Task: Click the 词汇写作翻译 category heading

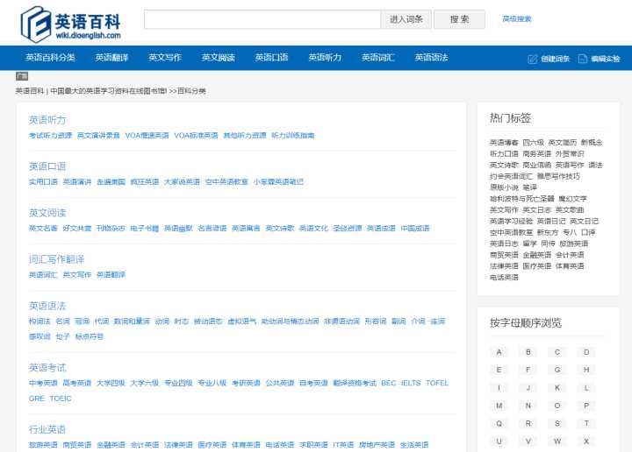Action: pos(56,259)
